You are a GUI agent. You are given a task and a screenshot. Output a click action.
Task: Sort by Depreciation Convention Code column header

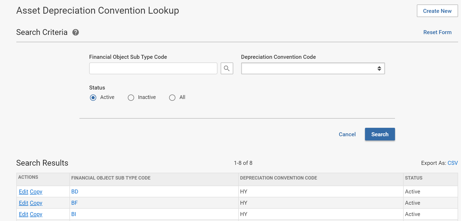tap(278, 178)
